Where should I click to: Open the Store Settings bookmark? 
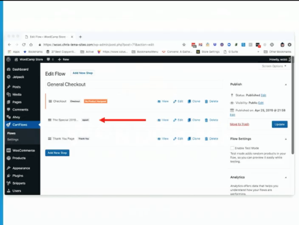tap(208, 52)
